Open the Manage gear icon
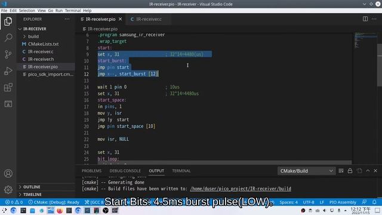This screenshot has height=215, width=382. 8,190
